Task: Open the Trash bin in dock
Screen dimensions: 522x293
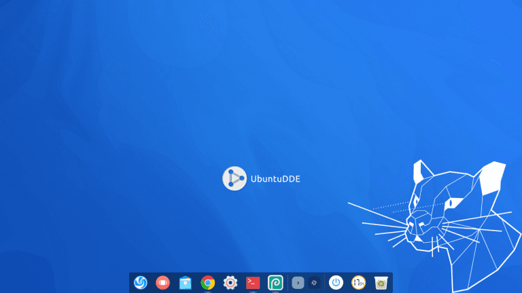Action: pos(381,283)
